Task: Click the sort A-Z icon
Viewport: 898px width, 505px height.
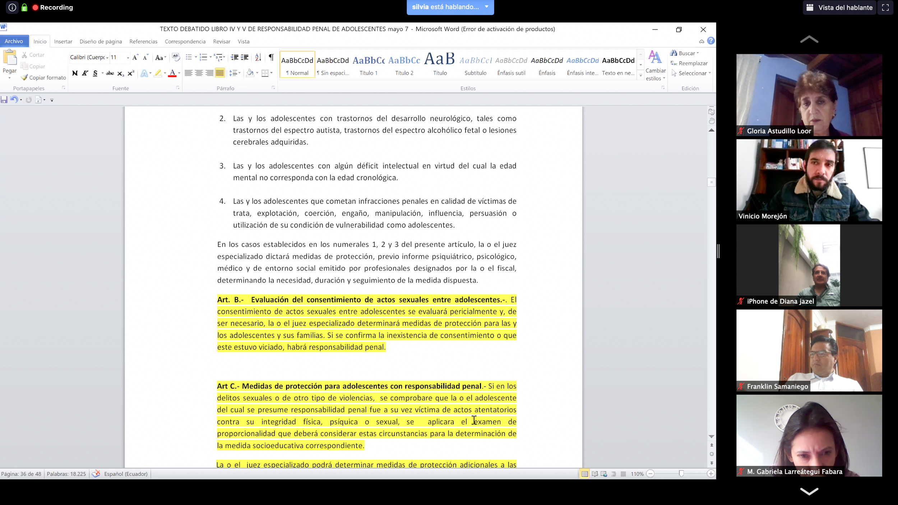Action: (258, 57)
